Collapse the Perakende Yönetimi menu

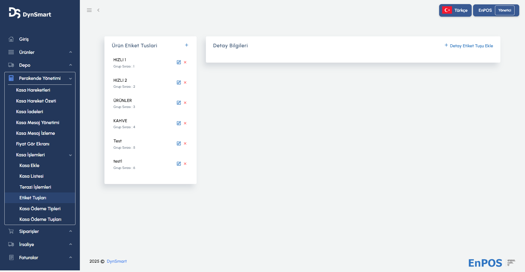point(40,78)
